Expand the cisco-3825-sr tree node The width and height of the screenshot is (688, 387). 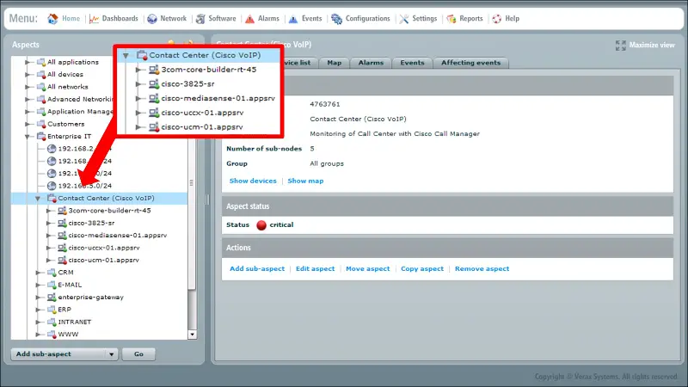[49, 223]
